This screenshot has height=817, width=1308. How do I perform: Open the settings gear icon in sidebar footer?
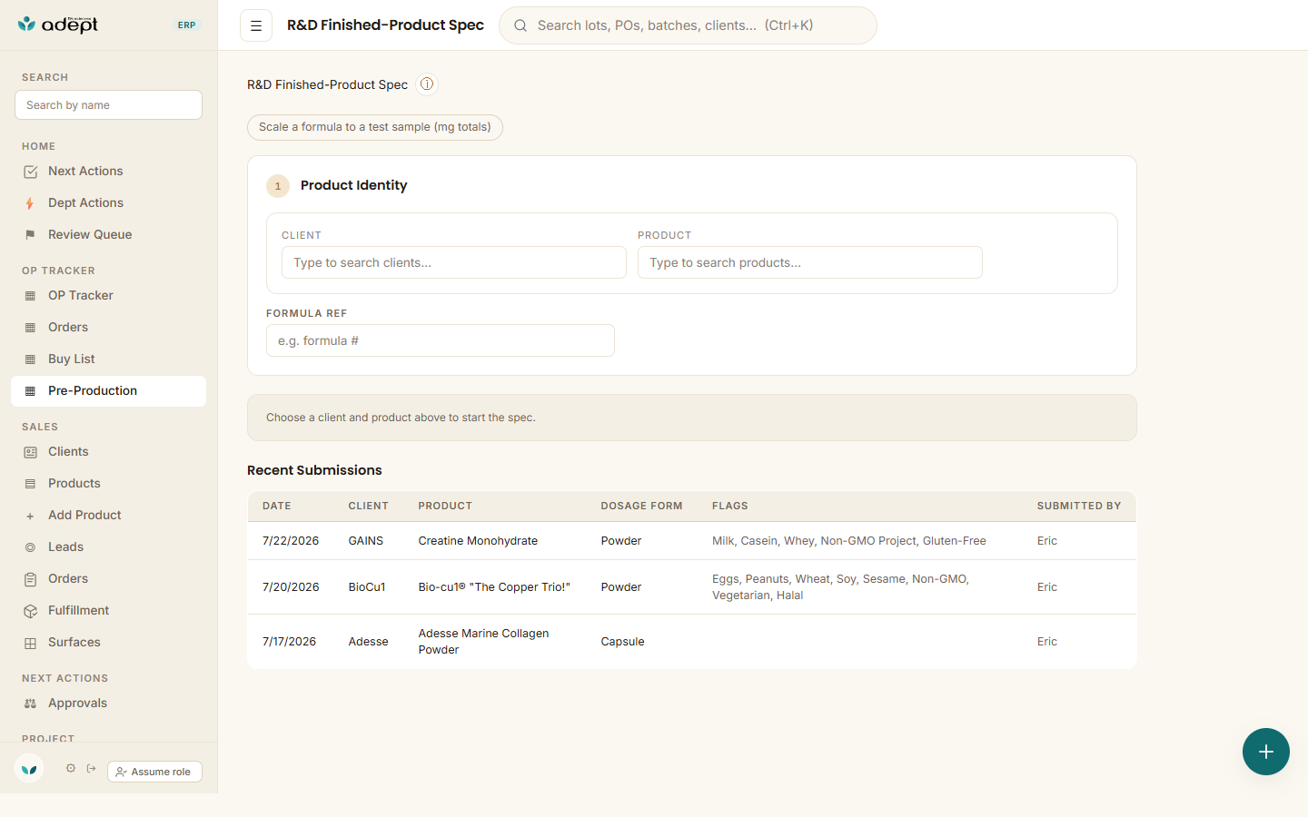click(71, 768)
